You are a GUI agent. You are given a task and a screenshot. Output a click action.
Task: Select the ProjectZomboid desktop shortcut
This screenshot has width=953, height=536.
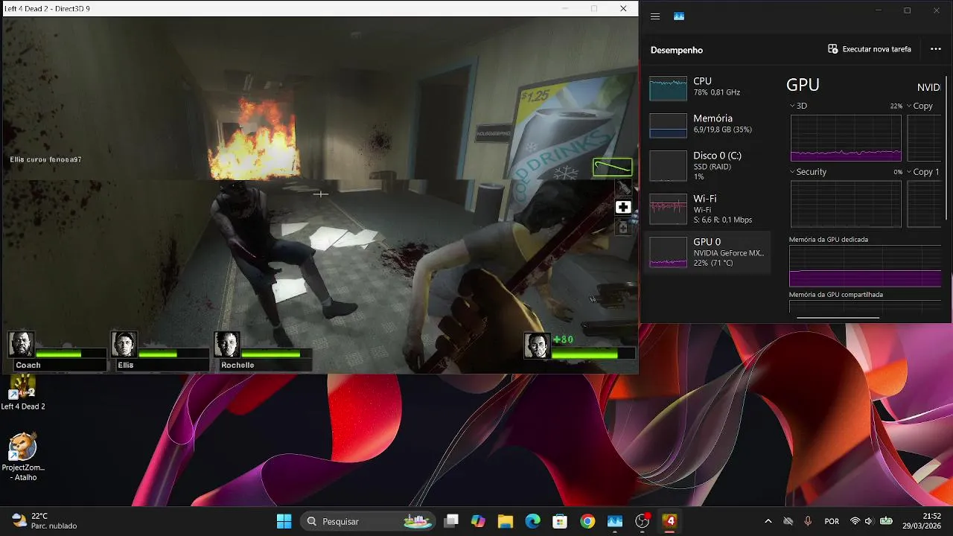click(22, 457)
